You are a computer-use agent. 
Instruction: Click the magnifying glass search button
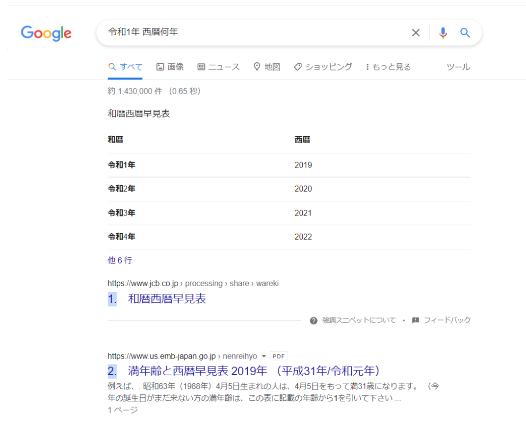(x=465, y=33)
